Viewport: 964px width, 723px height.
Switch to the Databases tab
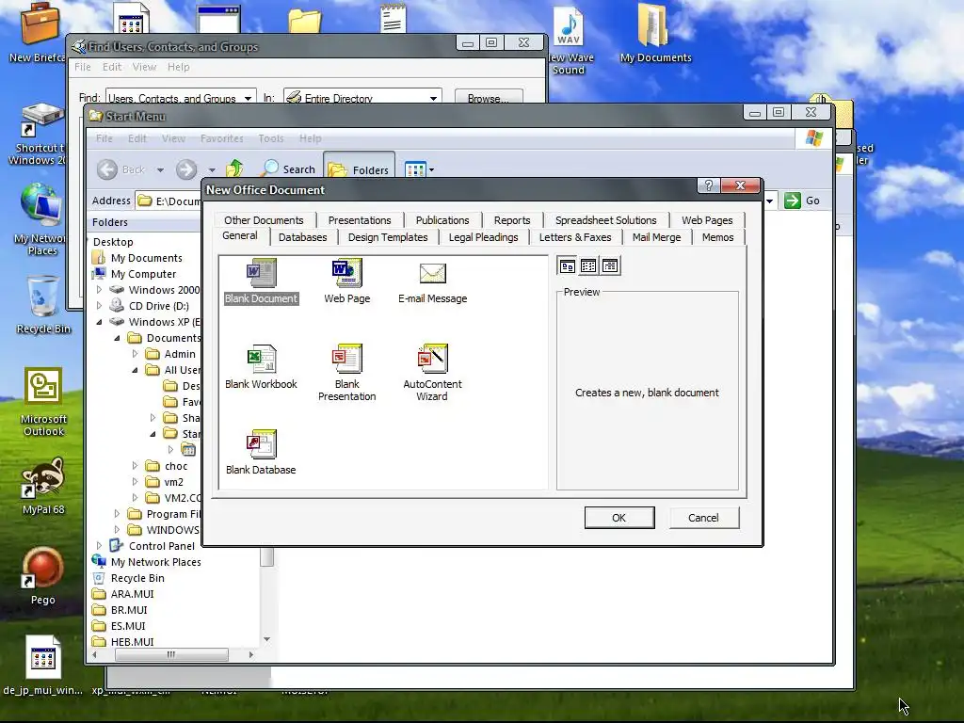tap(302, 237)
